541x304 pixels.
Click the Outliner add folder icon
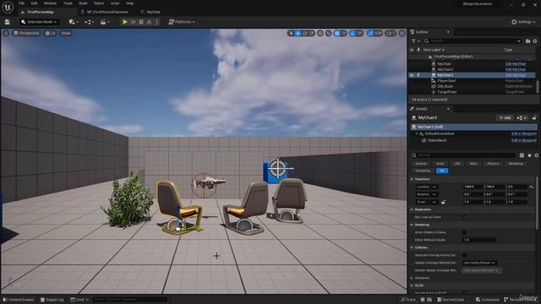coord(527,41)
